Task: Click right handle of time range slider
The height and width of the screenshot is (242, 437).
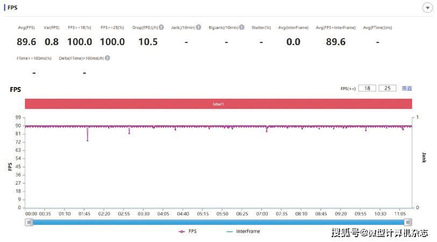Action: click(x=408, y=222)
